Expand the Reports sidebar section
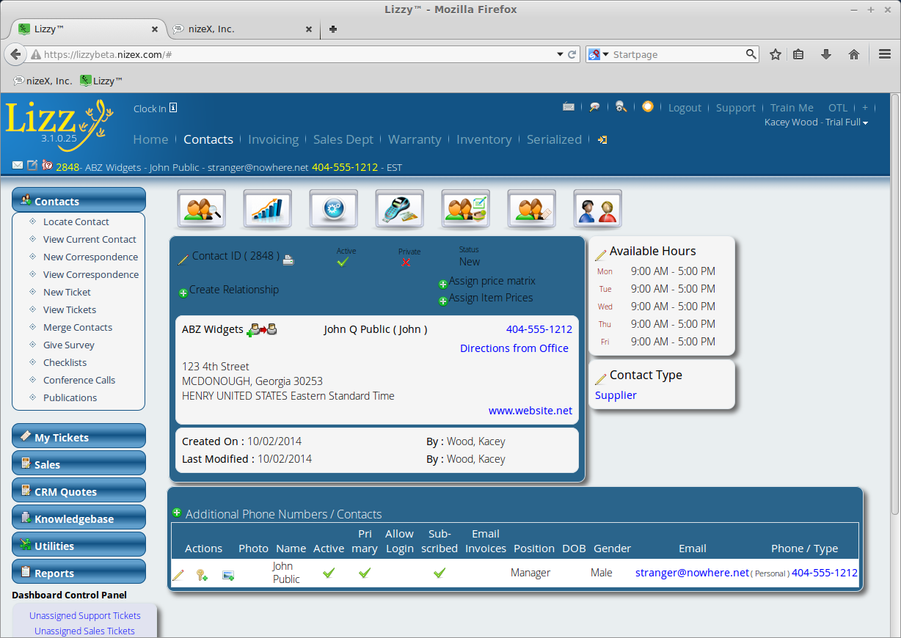This screenshot has width=901, height=638. 79,573
